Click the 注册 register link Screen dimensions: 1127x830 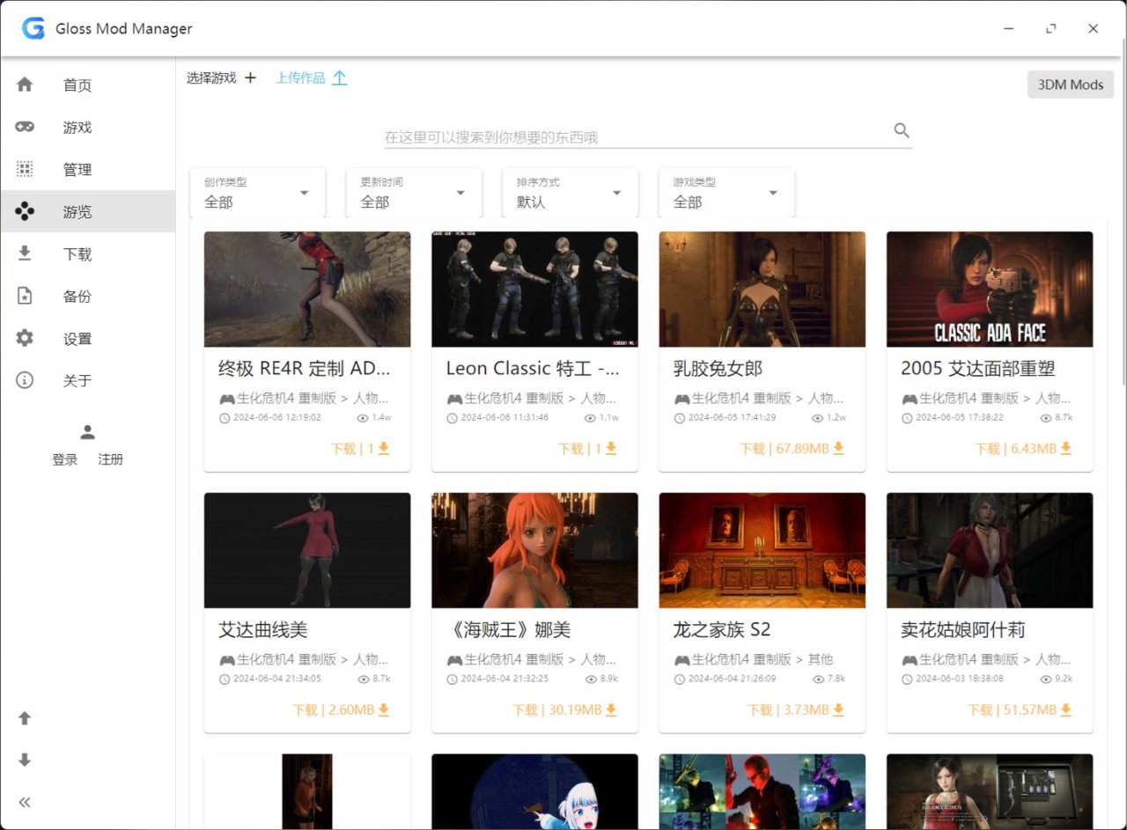tap(111, 459)
